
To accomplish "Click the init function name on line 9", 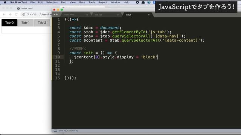I will (88, 53).
